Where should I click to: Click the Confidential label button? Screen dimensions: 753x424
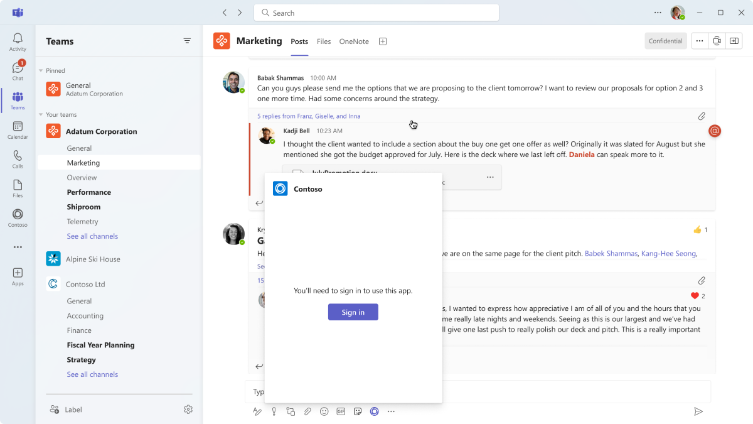(x=666, y=41)
